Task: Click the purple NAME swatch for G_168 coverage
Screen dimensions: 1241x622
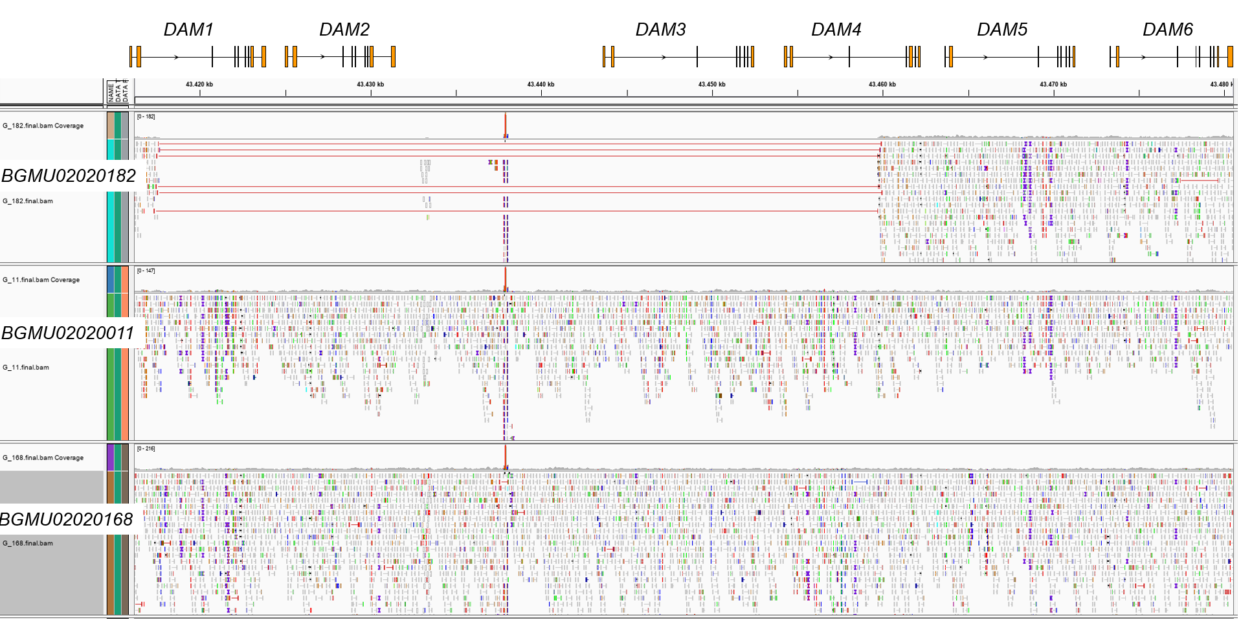Action: click(x=111, y=457)
